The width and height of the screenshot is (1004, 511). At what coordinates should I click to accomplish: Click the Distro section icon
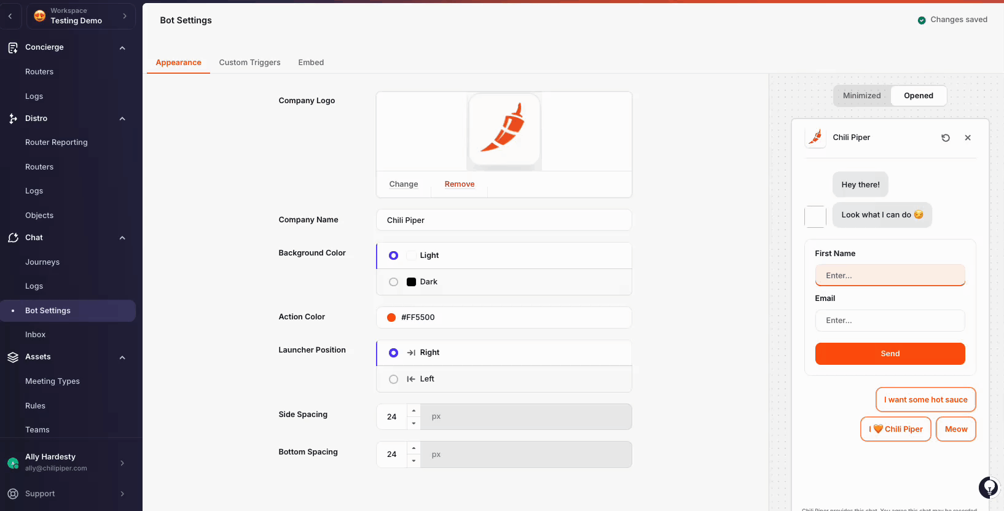(13, 119)
